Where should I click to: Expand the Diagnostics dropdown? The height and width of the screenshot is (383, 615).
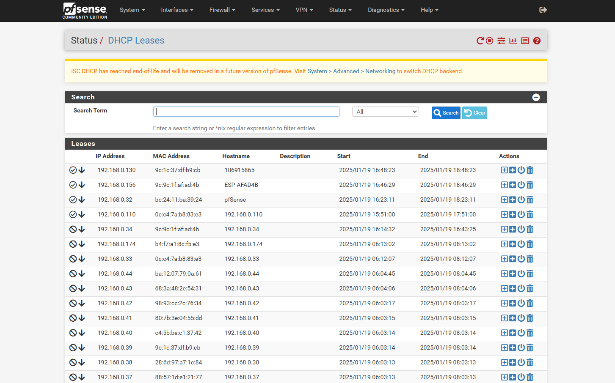tap(386, 10)
